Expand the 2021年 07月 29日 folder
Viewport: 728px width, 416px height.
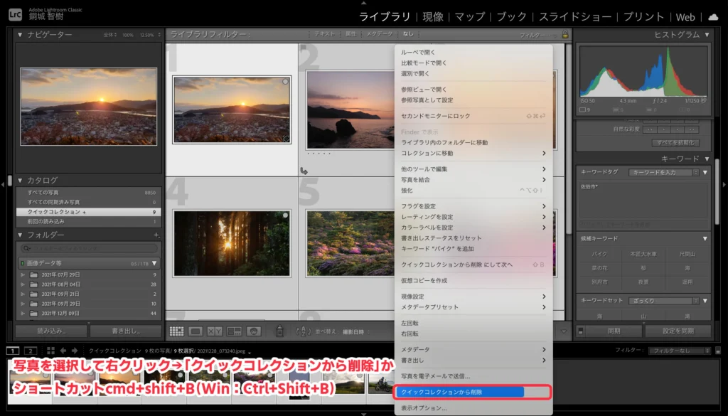point(23,274)
